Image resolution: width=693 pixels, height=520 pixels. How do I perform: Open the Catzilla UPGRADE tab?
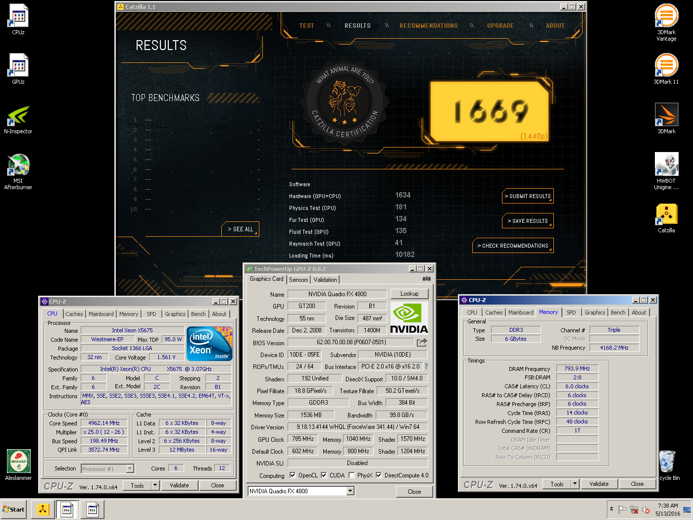[500, 26]
